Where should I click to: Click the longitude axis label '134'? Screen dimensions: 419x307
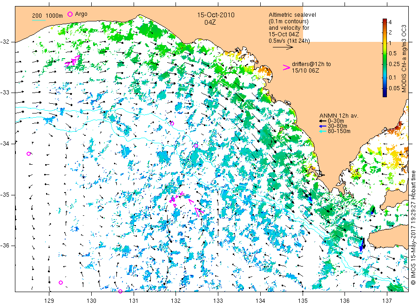click(x=260, y=301)
